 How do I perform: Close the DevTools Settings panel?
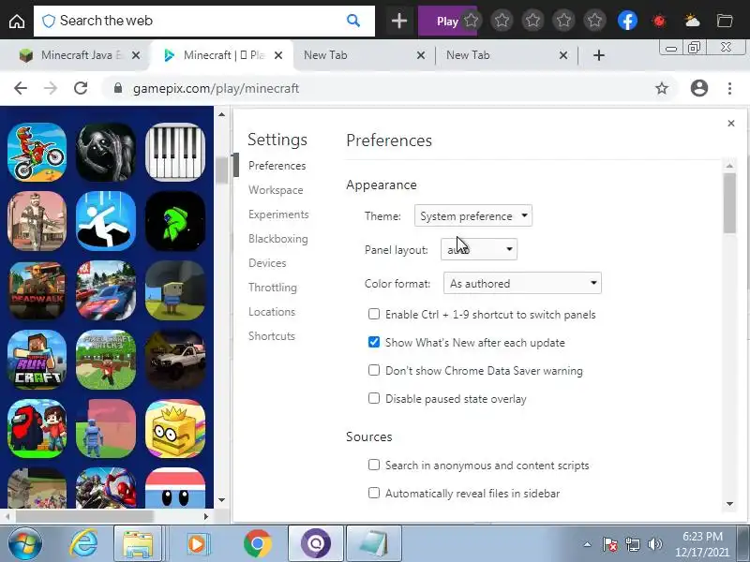[x=731, y=124]
